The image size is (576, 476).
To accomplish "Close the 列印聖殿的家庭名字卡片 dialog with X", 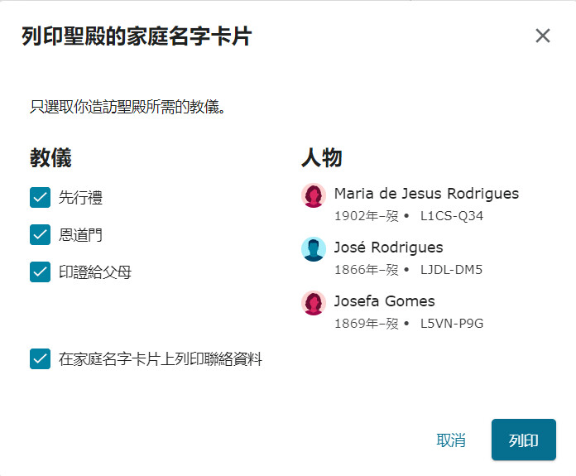I will coord(543,36).
